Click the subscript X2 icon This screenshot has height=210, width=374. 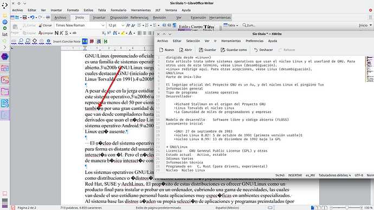104,33
